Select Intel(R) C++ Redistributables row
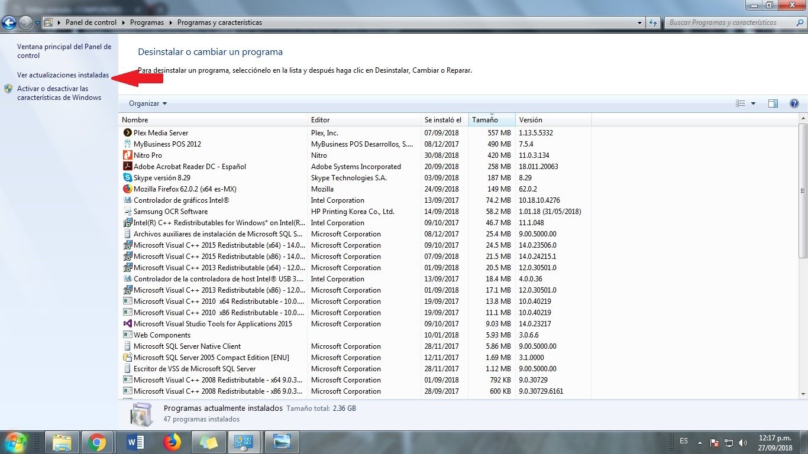808x454 pixels. click(355, 223)
